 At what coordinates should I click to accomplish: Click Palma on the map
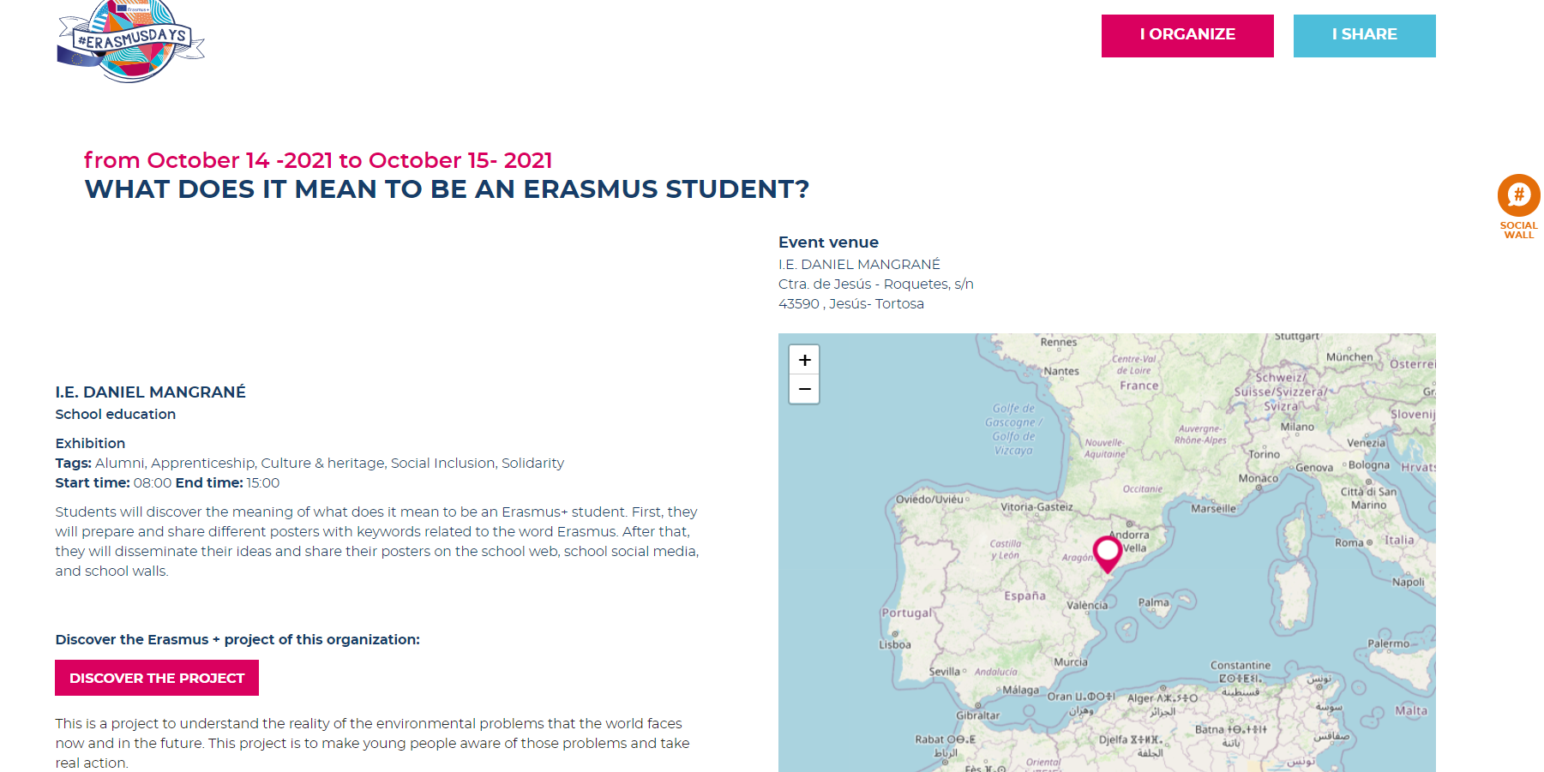1153,602
